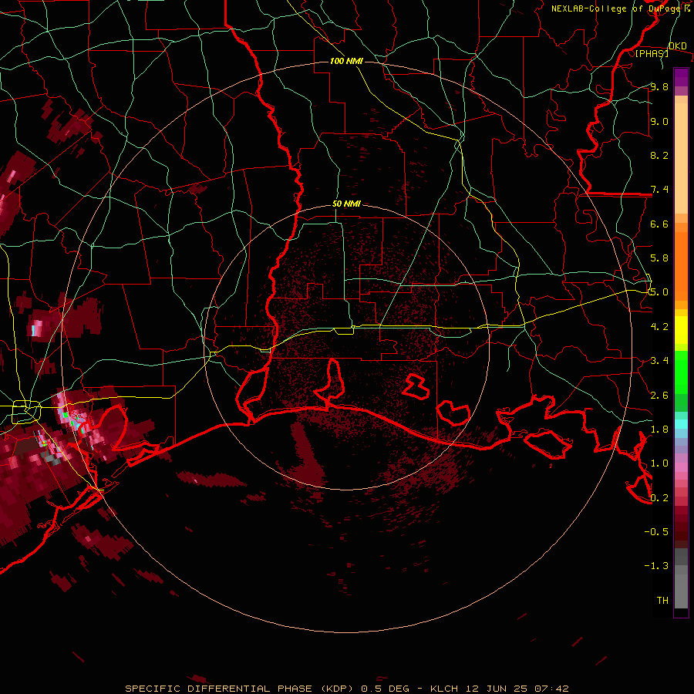Click the -1.3 scale value

(656, 566)
